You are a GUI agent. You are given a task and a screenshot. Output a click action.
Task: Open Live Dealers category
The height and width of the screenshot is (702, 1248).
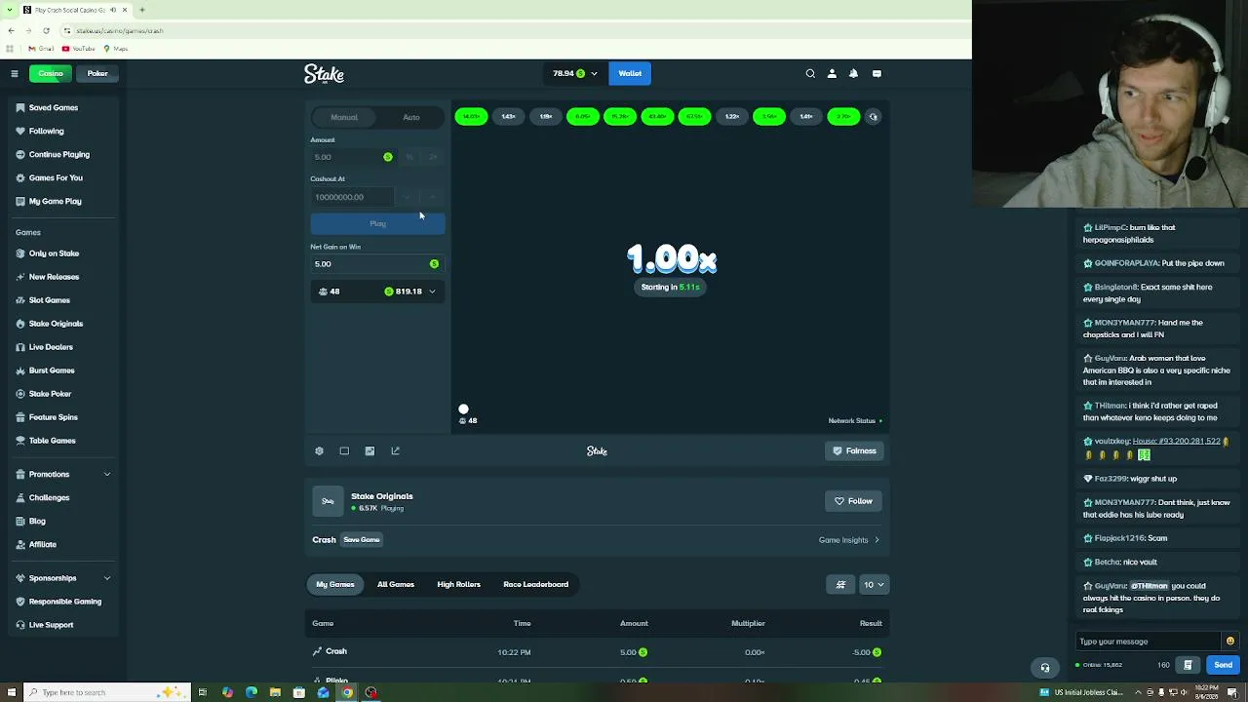click(51, 347)
